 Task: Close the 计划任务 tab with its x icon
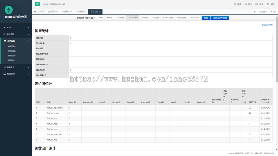point(85,12)
